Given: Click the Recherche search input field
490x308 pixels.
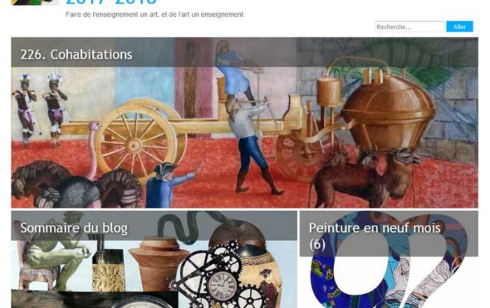Looking at the screenshot, I should (409, 27).
